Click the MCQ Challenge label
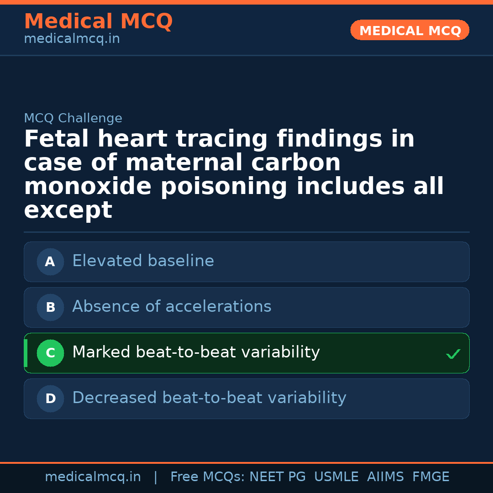493x493 pixels. click(73, 119)
